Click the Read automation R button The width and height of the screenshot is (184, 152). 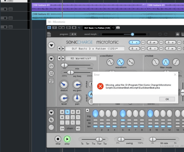click(60, 28)
